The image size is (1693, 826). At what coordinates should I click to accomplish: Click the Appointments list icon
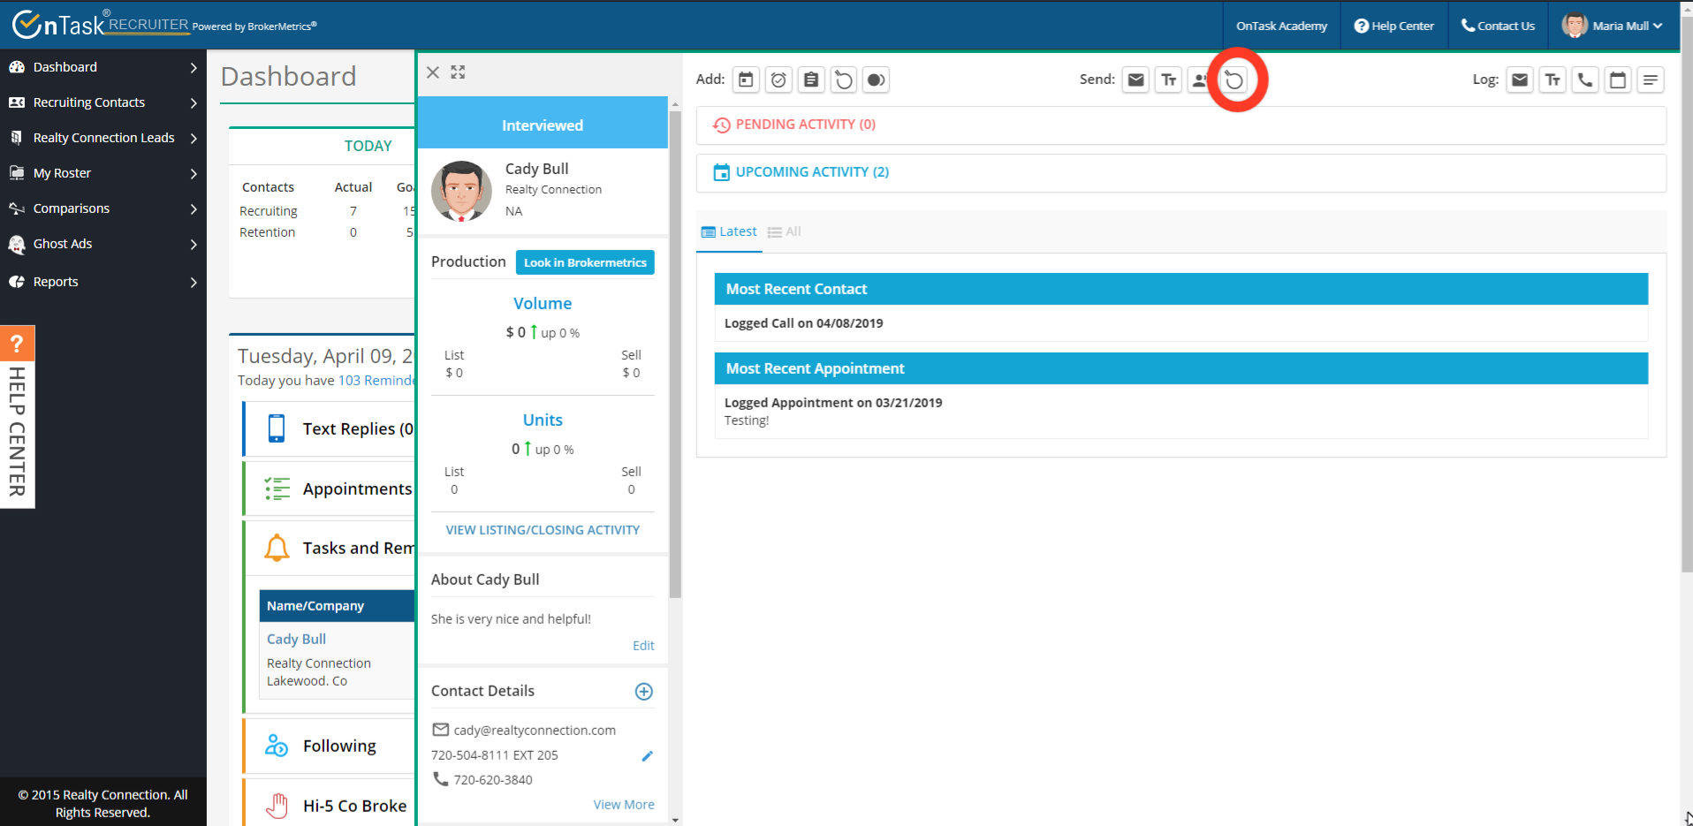[x=277, y=489]
